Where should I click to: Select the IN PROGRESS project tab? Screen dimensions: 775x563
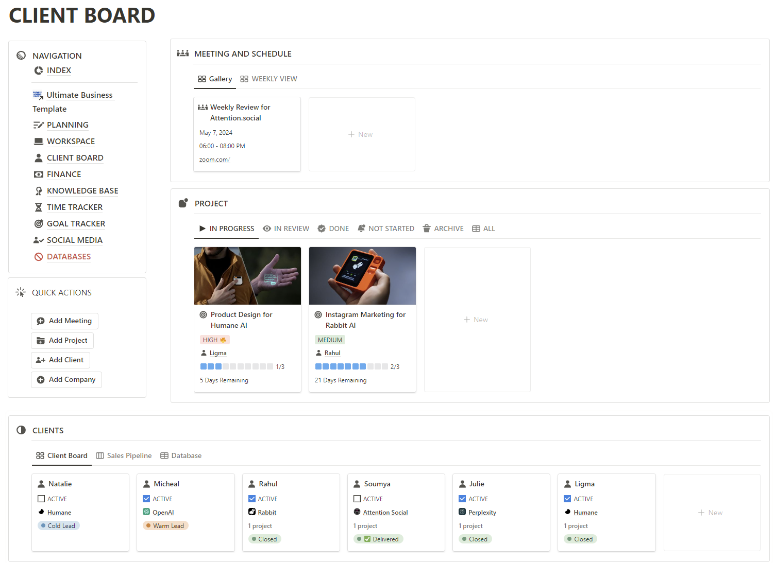227,228
